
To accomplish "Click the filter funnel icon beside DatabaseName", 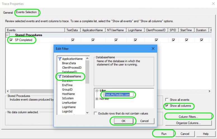I will point(60,76).
